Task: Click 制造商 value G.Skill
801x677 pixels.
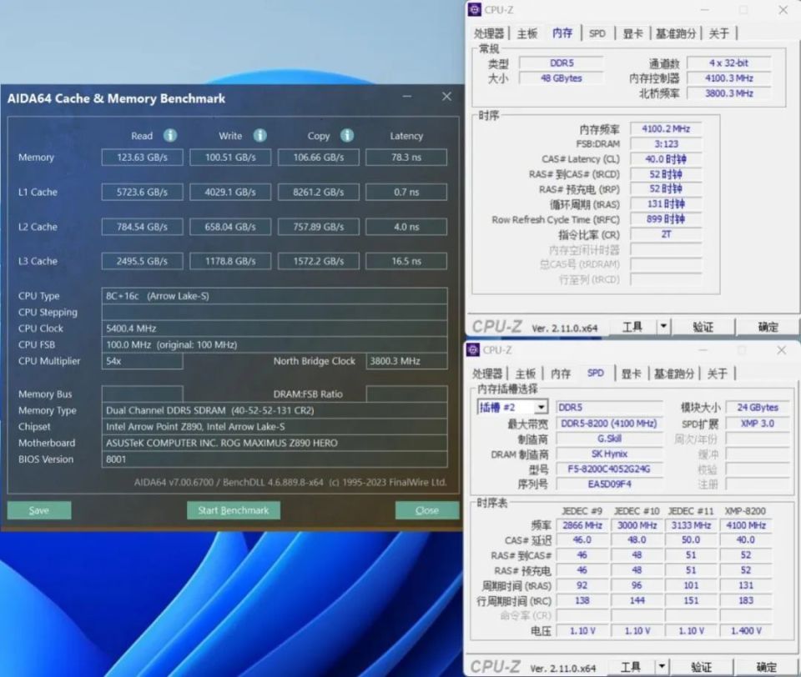Action: 609,439
